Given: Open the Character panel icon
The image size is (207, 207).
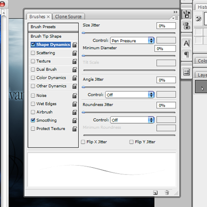Looking at the screenshot, I should tap(186, 43).
